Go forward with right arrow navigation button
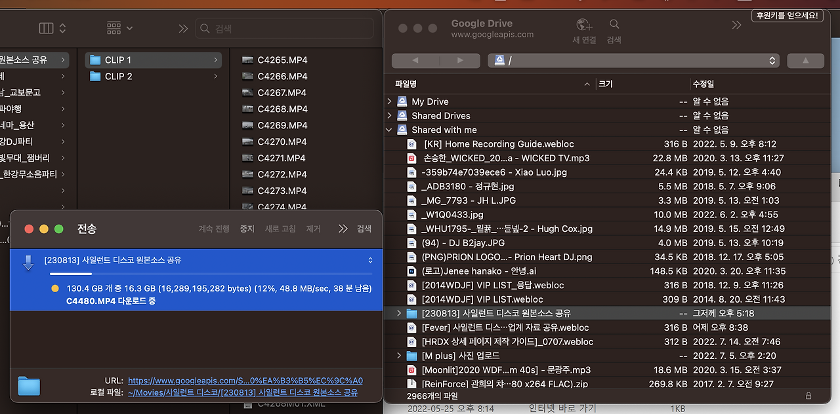 click(459, 60)
